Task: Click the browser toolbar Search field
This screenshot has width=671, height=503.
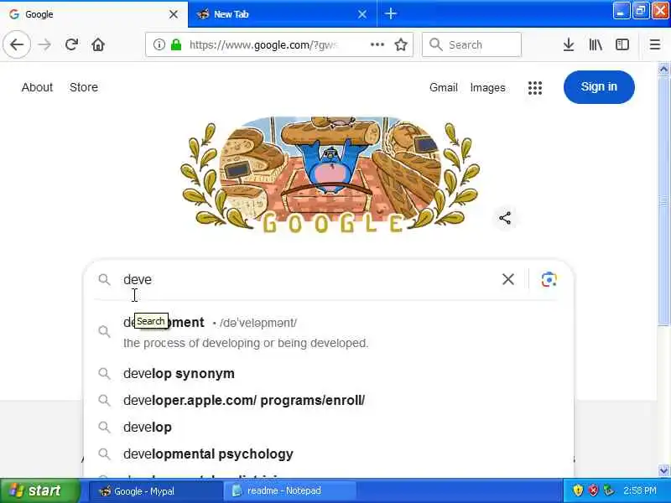Action: coord(471,44)
